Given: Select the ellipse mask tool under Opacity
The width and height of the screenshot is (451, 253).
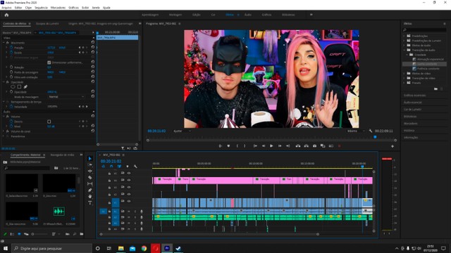Looking at the screenshot, I should pyautogui.click(x=13, y=86).
